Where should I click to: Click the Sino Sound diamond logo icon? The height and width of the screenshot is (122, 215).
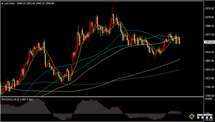pyautogui.click(x=191, y=116)
